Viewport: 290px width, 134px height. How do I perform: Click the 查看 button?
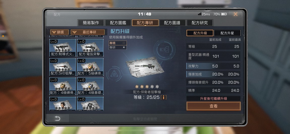214,106
